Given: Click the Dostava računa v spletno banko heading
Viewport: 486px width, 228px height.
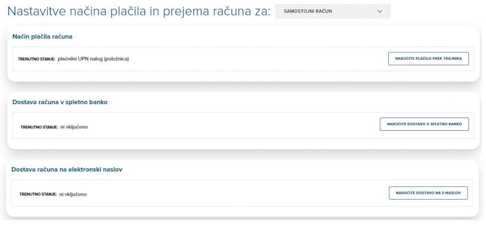Looking at the screenshot, I should click(60, 102).
